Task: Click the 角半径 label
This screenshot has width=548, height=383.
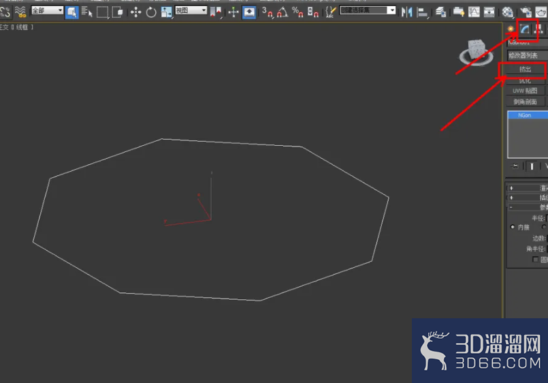Action: click(536, 249)
